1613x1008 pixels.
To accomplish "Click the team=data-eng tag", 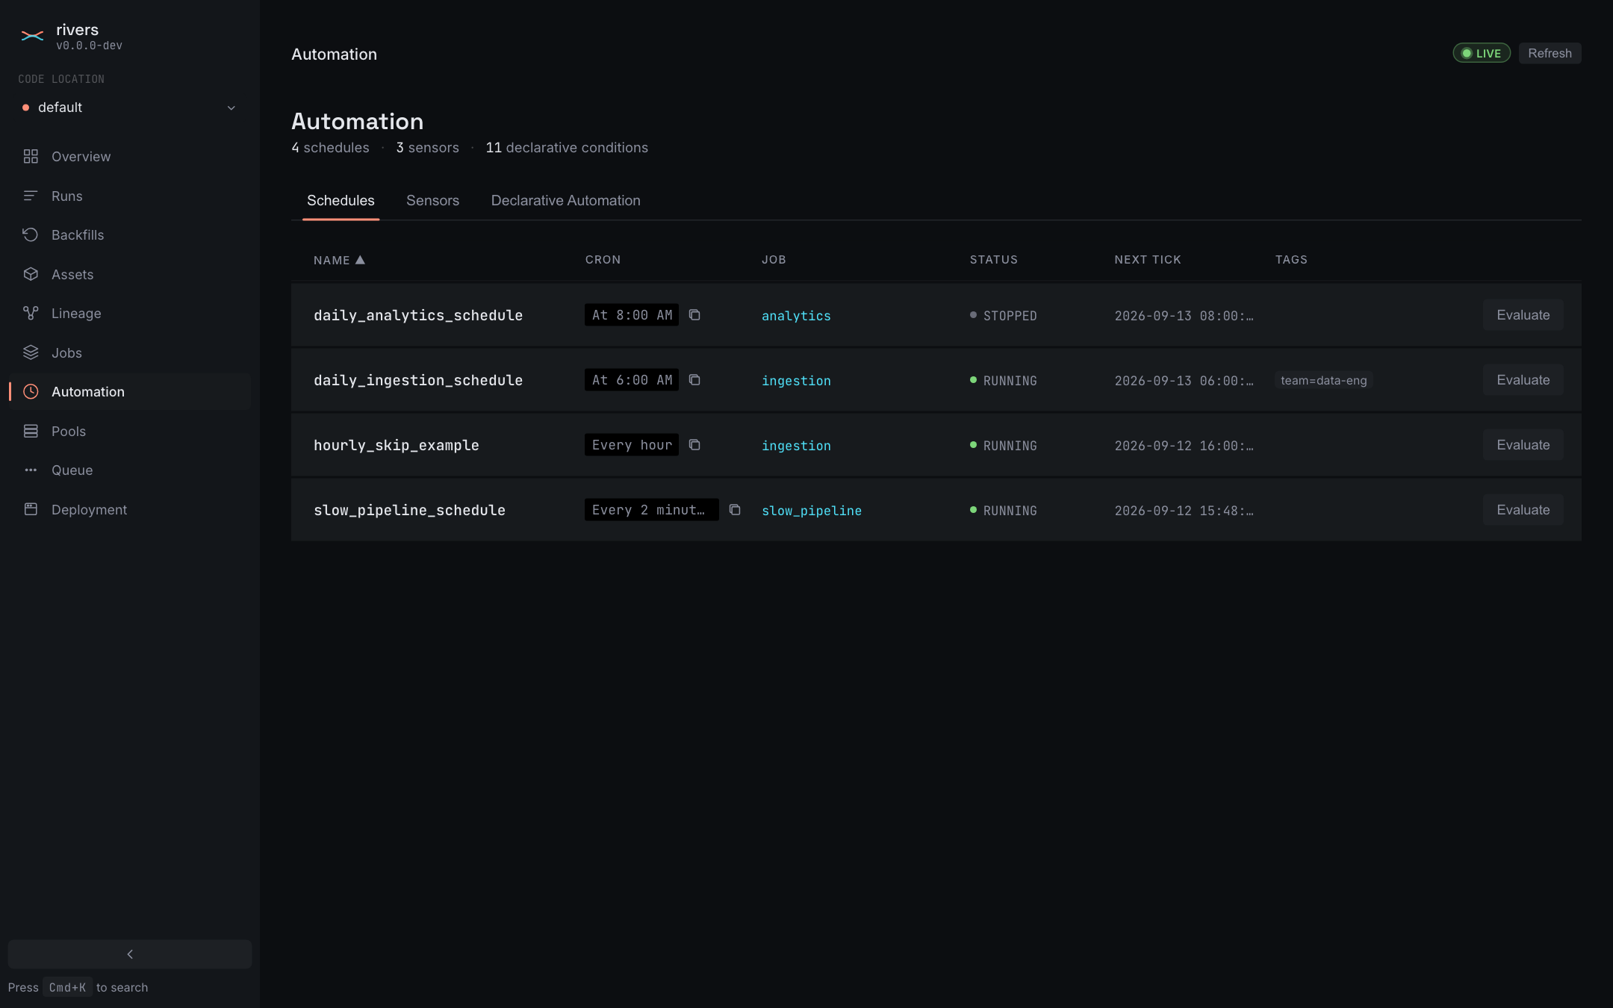I will coord(1323,380).
